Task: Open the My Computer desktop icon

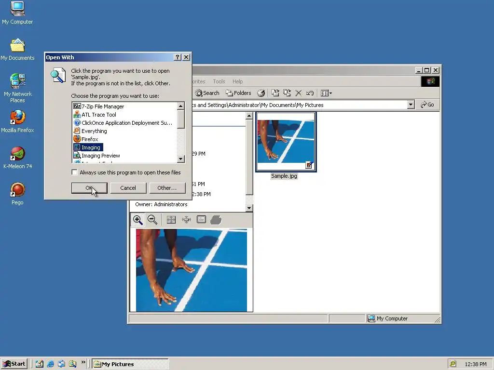Action: point(17,13)
